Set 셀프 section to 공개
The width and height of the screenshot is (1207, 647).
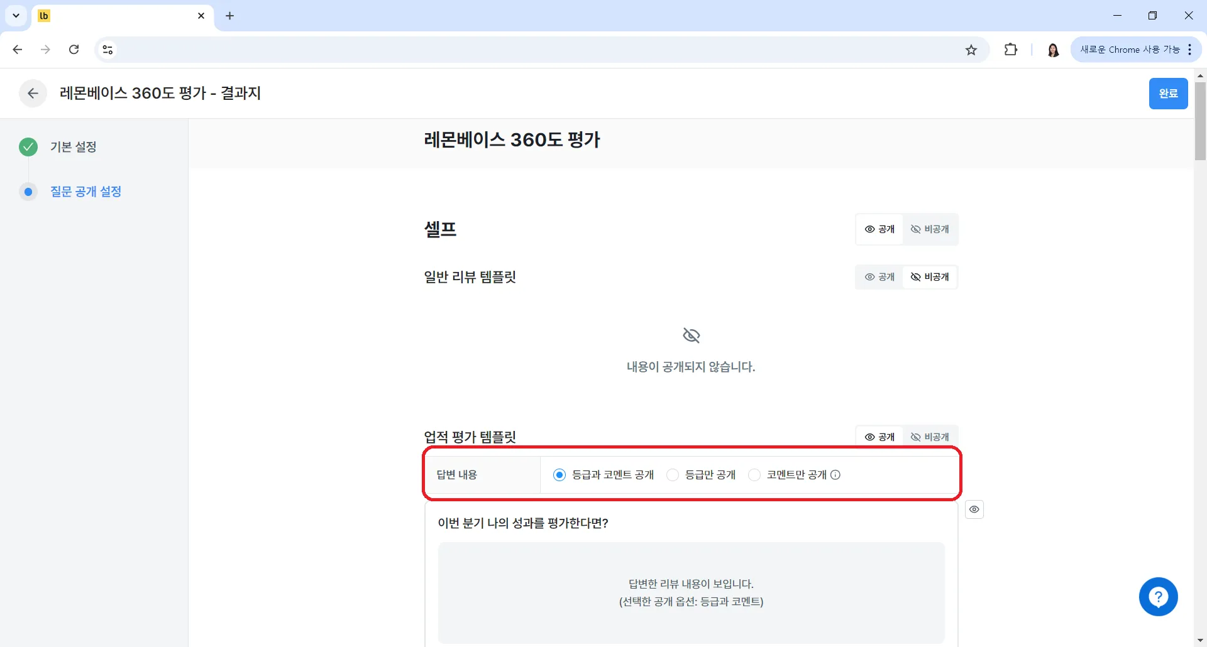(879, 229)
